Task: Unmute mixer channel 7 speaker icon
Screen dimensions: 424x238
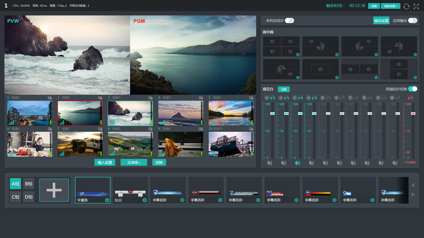Action: click(353, 163)
